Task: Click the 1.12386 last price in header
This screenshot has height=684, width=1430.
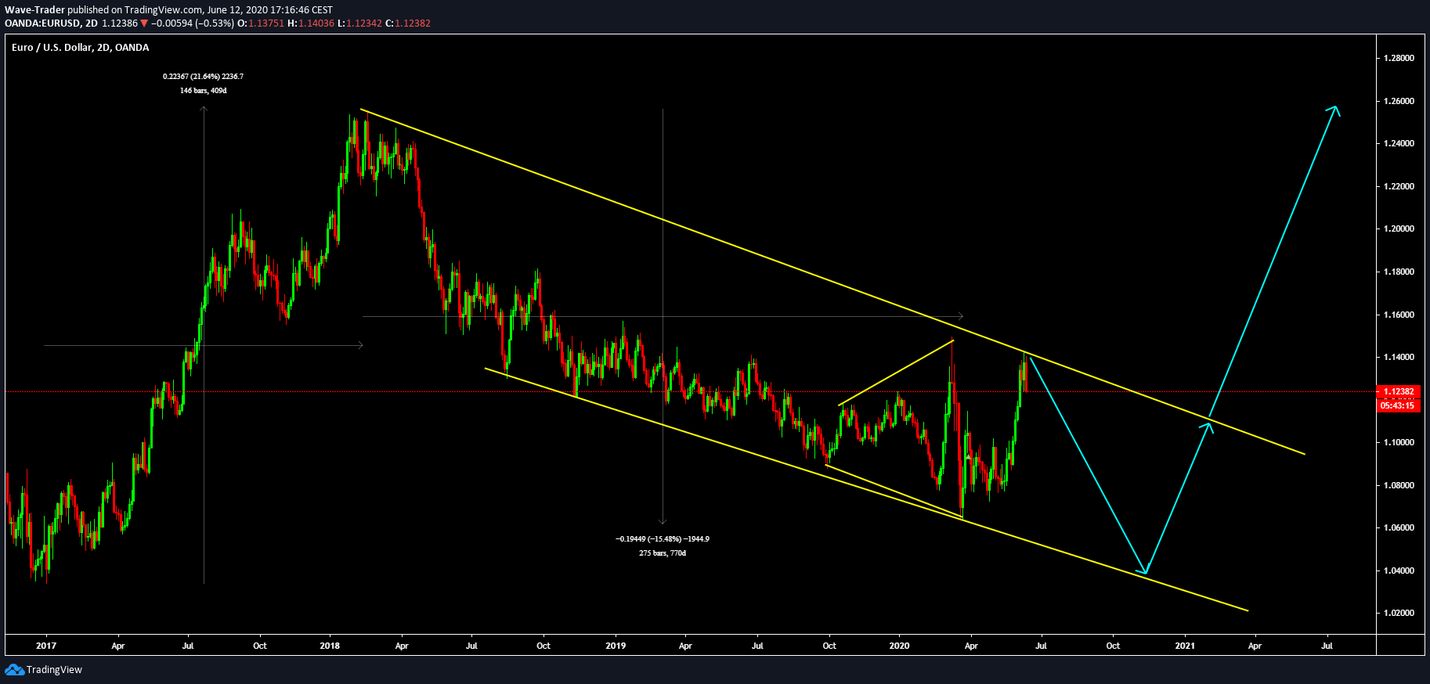Action: pos(119,23)
